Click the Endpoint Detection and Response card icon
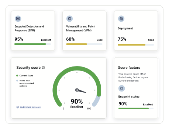 pyautogui.click(x=18, y=19)
